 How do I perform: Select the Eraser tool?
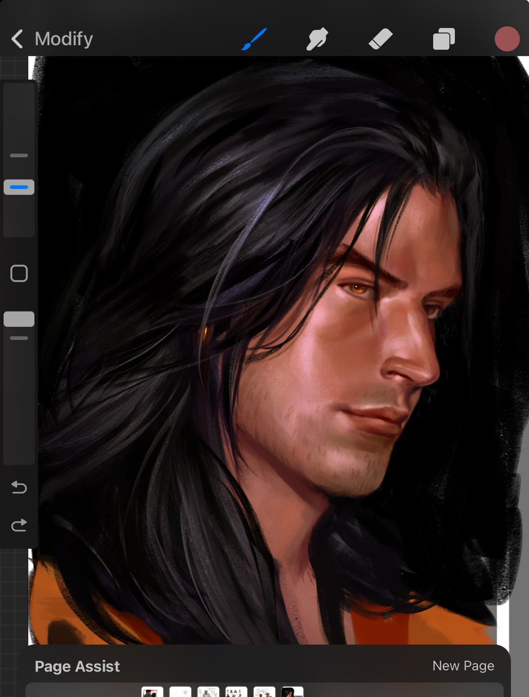pyautogui.click(x=381, y=39)
